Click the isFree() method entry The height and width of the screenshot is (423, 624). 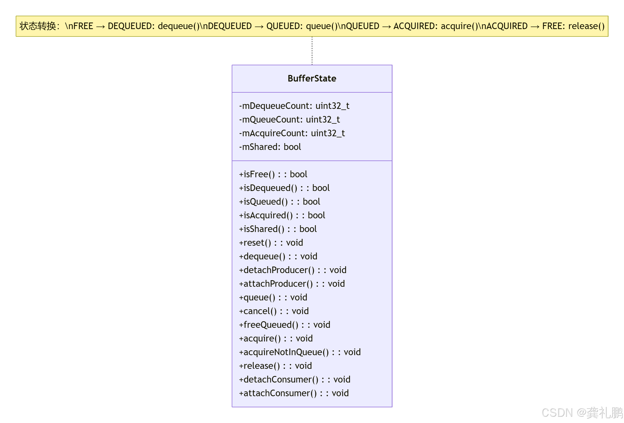pos(273,174)
